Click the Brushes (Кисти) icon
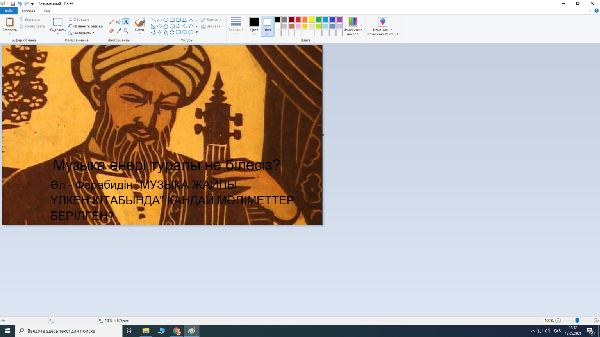The image size is (600, 337). 139,22
